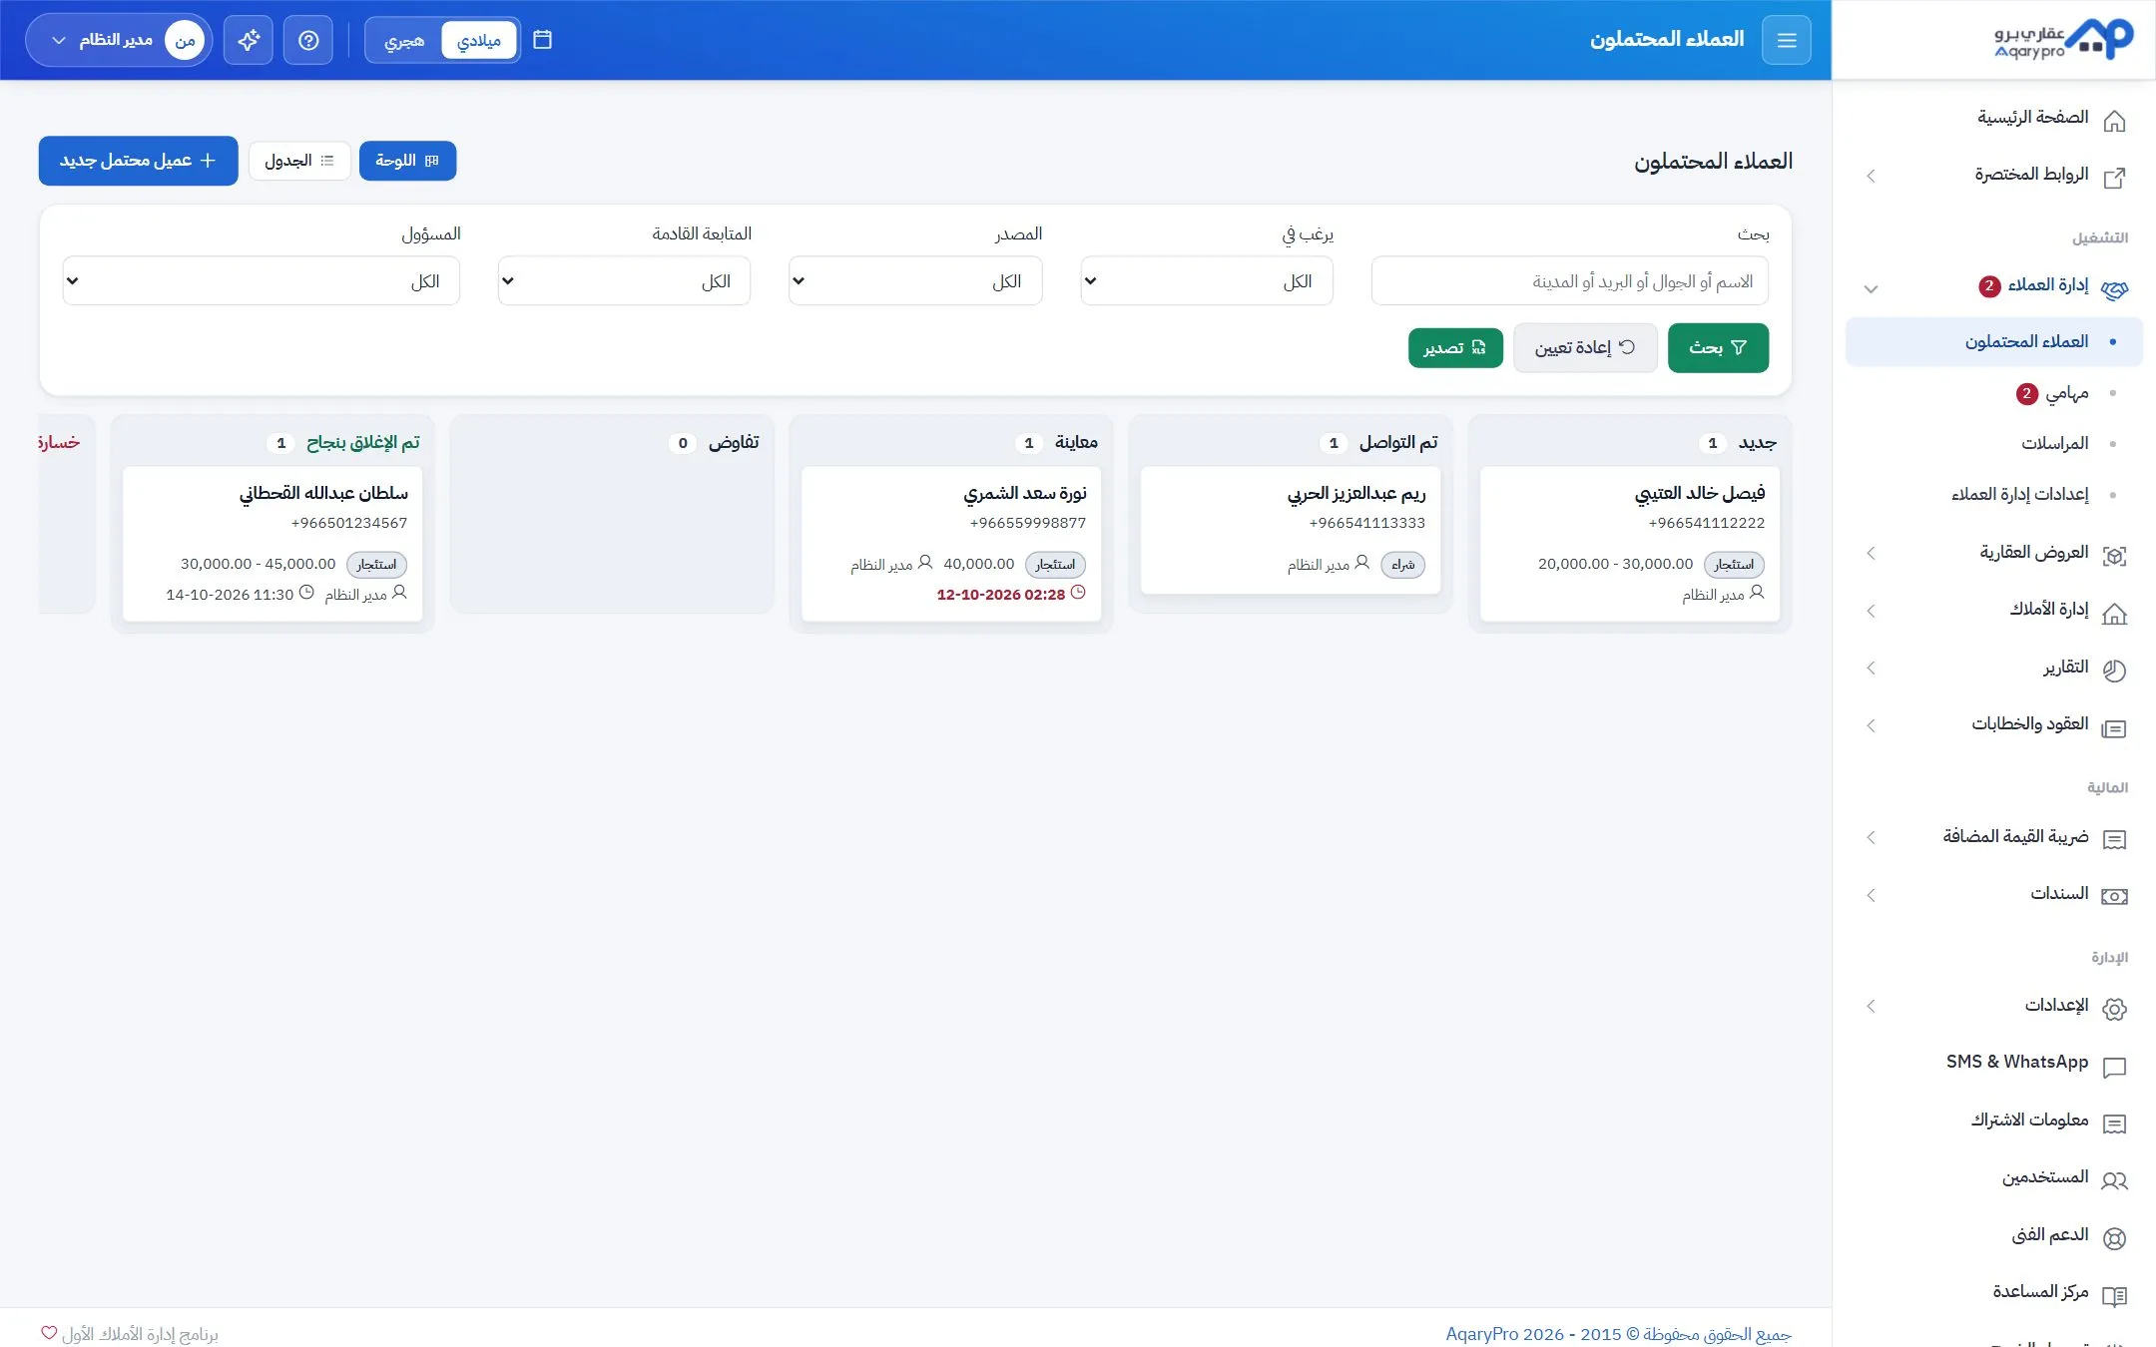Open نورة سعد الشمري lead card
This screenshot has width=2156, height=1347.
951,544
